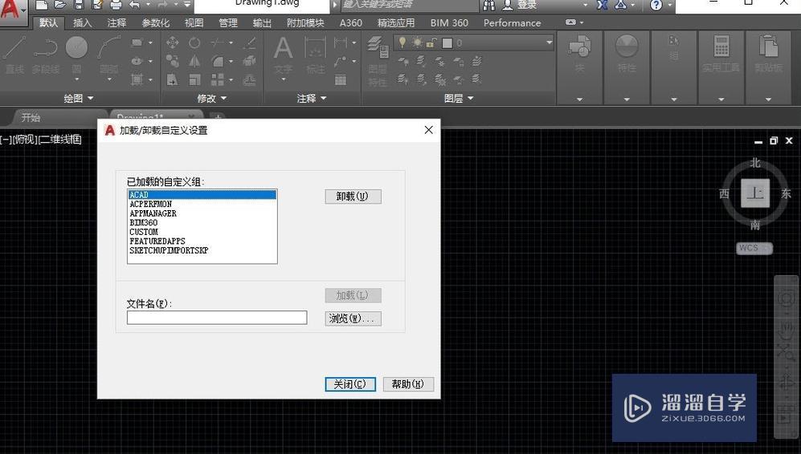The width and height of the screenshot is (801, 454).
Task: Select the Scale tool in Modify panel
Action: (194, 79)
